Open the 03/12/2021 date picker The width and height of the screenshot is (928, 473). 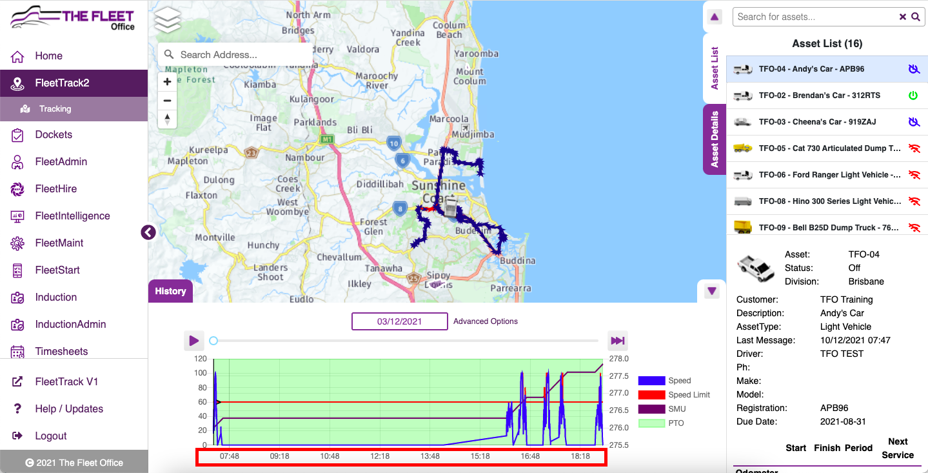[x=400, y=321]
